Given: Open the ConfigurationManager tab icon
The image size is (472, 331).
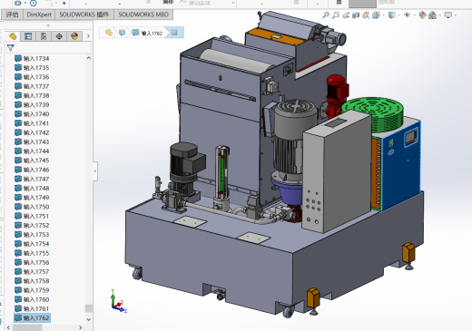Looking at the screenshot, I should [x=44, y=36].
